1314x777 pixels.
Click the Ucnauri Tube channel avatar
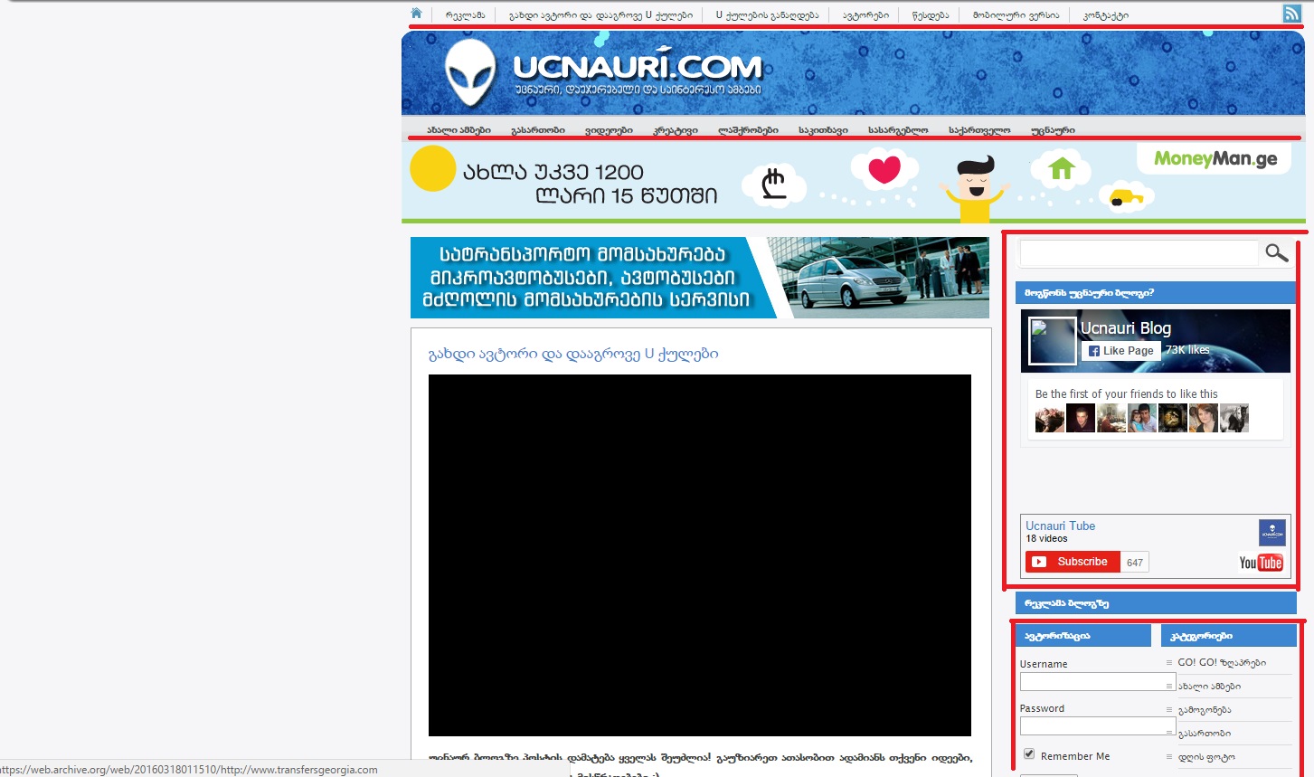tap(1271, 532)
